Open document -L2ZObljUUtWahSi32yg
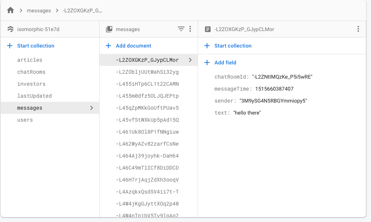The height and width of the screenshot is (222, 371). click(147, 72)
